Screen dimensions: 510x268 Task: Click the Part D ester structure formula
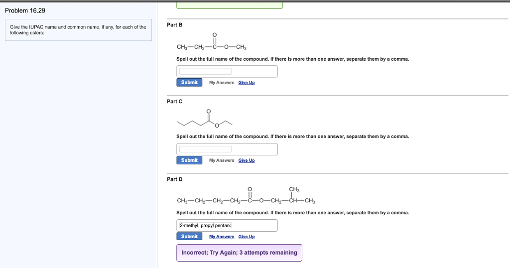246,195
